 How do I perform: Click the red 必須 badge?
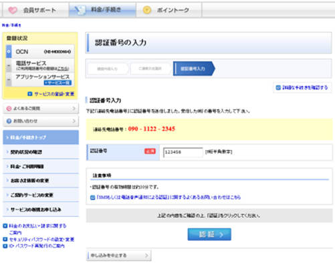coord(150,151)
